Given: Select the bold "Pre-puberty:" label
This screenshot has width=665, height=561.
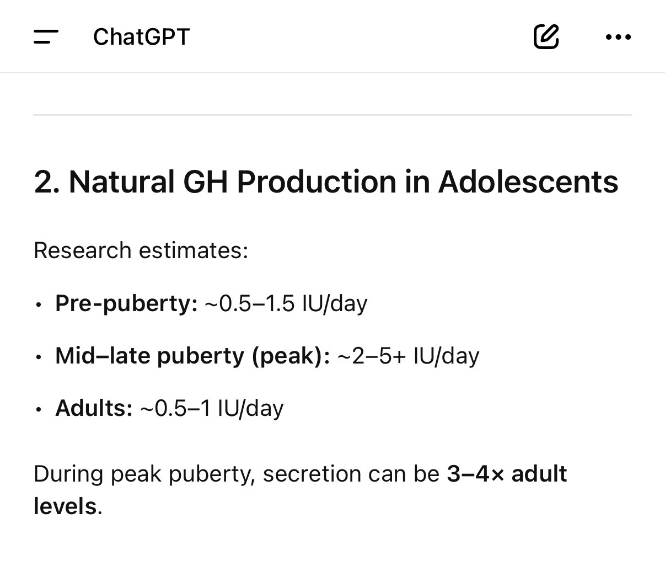Looking at the screenshot, I should tap(126, 303).
